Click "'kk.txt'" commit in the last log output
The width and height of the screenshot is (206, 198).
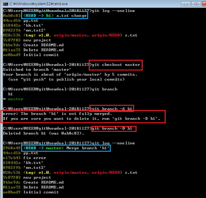click(x=33, y=163)
